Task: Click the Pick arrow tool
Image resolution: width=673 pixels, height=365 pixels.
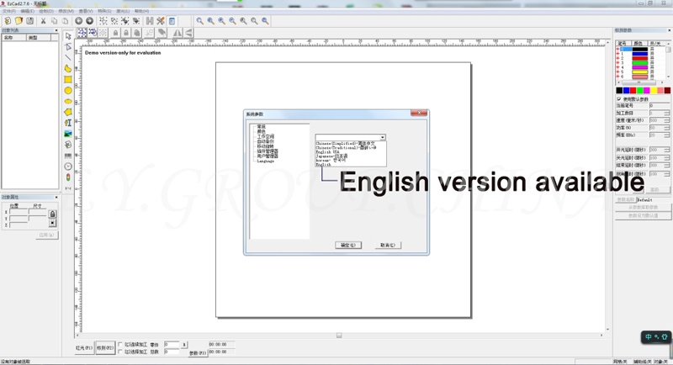Action: [x=68, y=36]
